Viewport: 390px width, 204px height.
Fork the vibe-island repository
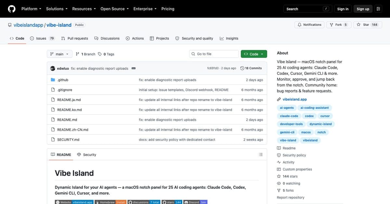click(339, 25)
